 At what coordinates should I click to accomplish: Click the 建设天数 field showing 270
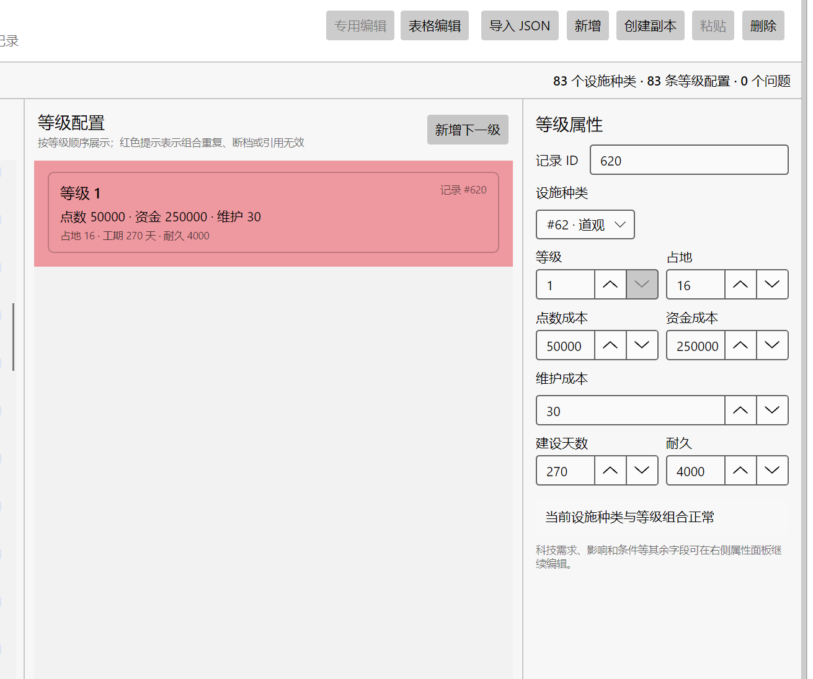point(566,471)
